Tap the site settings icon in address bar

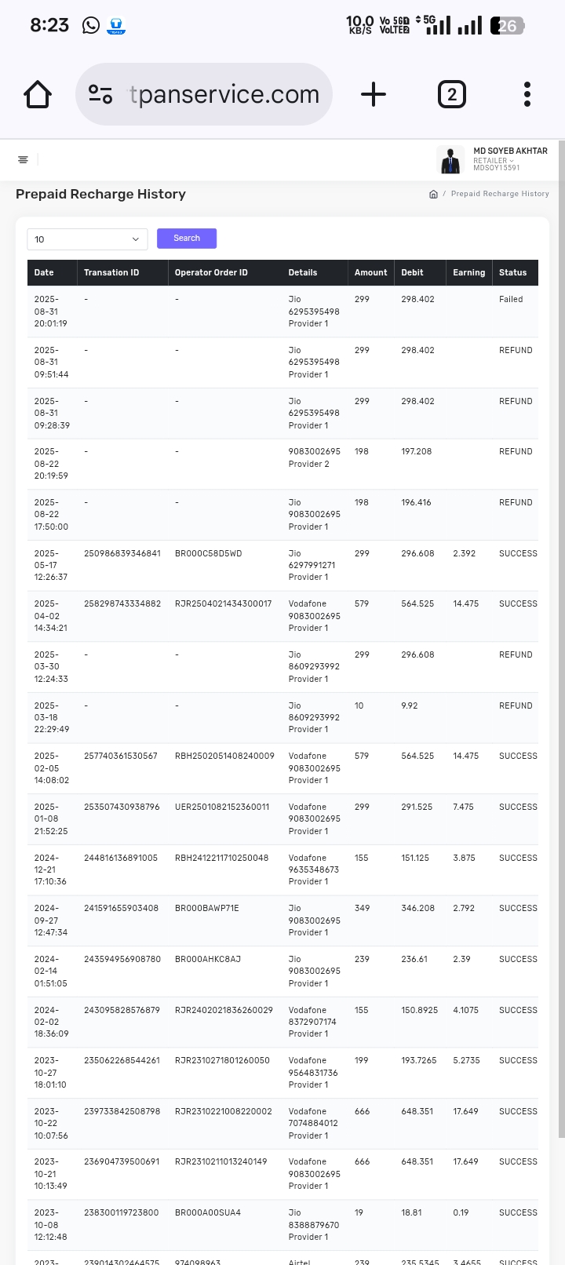click(x=100, y=95)
